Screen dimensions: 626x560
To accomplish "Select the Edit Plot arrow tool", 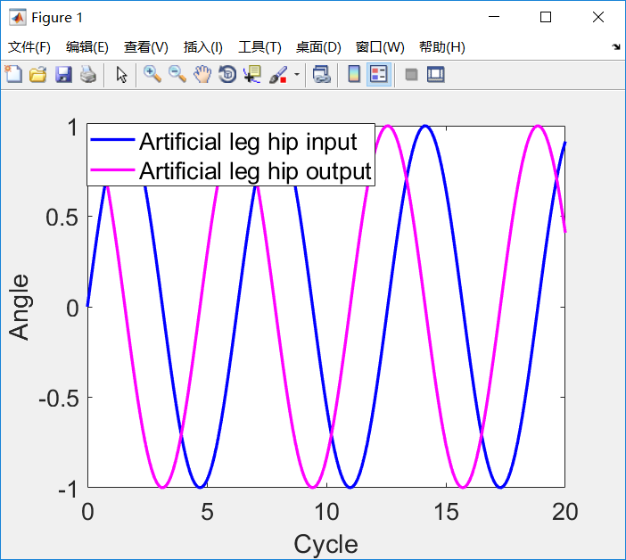I will 122,74.
